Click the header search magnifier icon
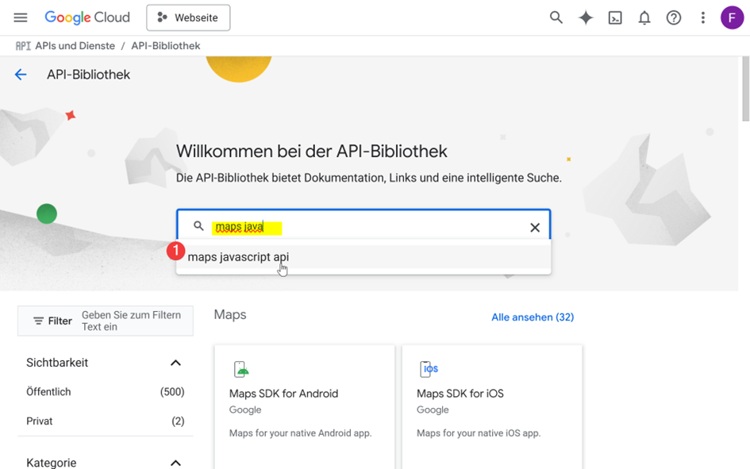The height and width of the screenshot is (469, 750). (556, 17)
